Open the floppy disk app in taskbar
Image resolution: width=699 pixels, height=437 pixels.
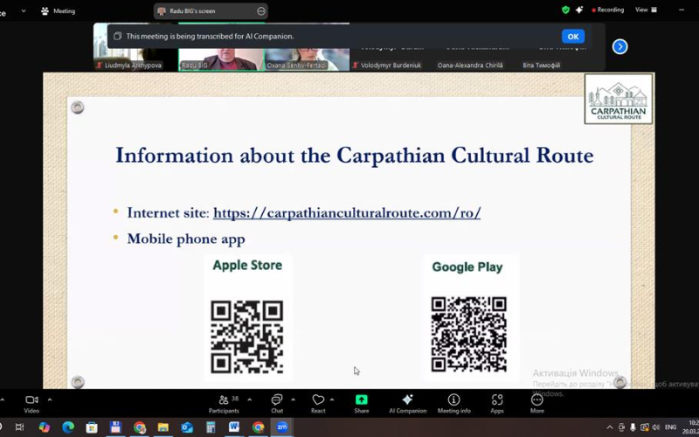point(115,427)
